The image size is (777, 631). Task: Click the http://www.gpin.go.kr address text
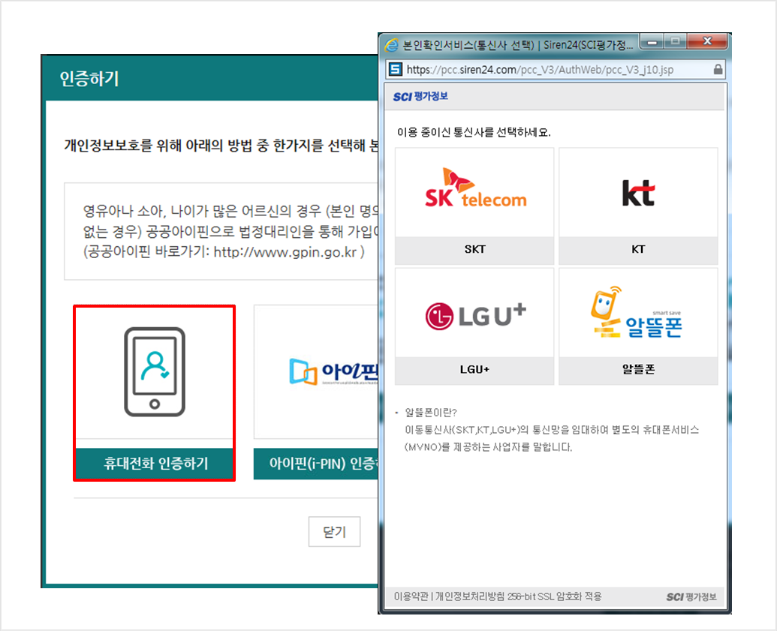click(x=285, y=252)
